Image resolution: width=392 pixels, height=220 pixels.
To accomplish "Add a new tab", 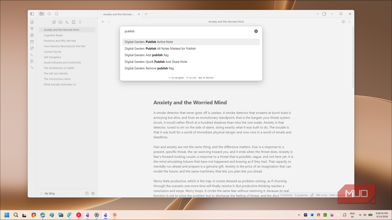I will coord(146,14).
